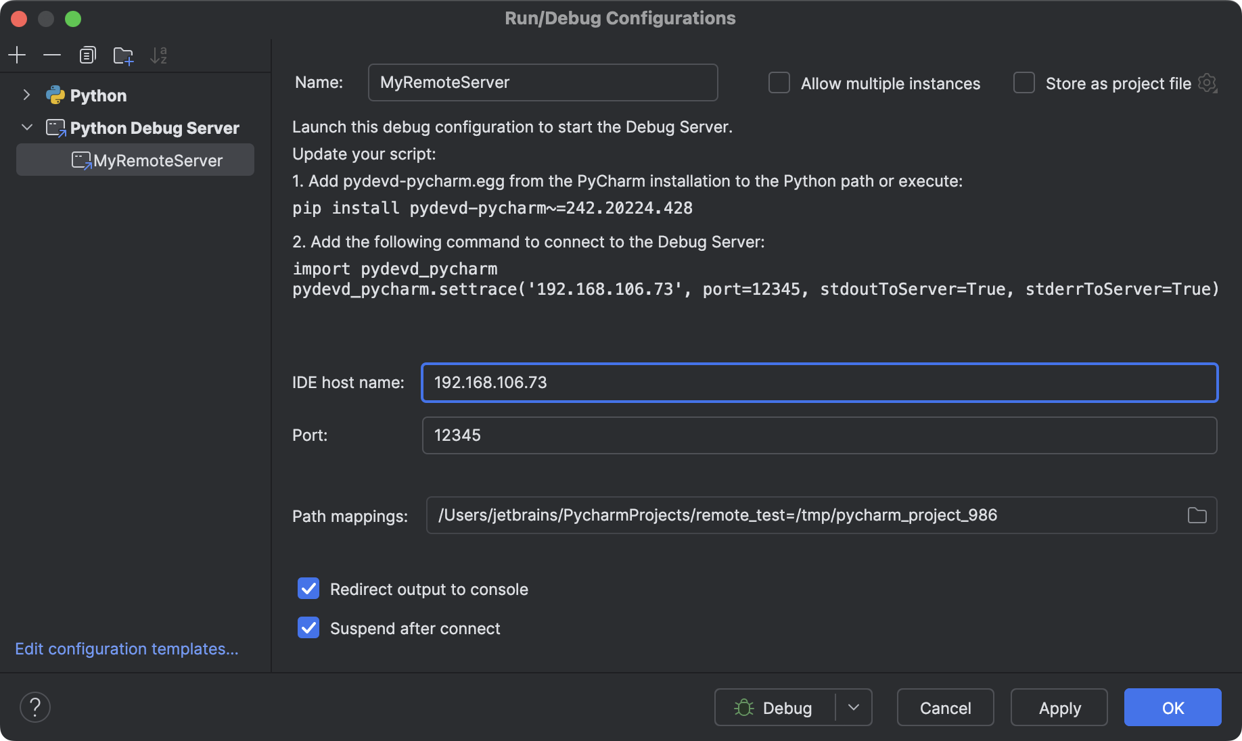Click the green zoom window button
This screenshot has height=741, width=1242.
[73, 19]
